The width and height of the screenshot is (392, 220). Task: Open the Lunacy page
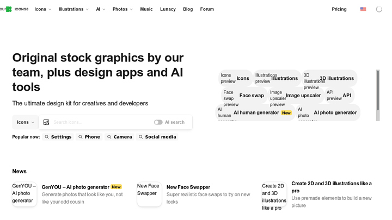[x=168, y=9]
